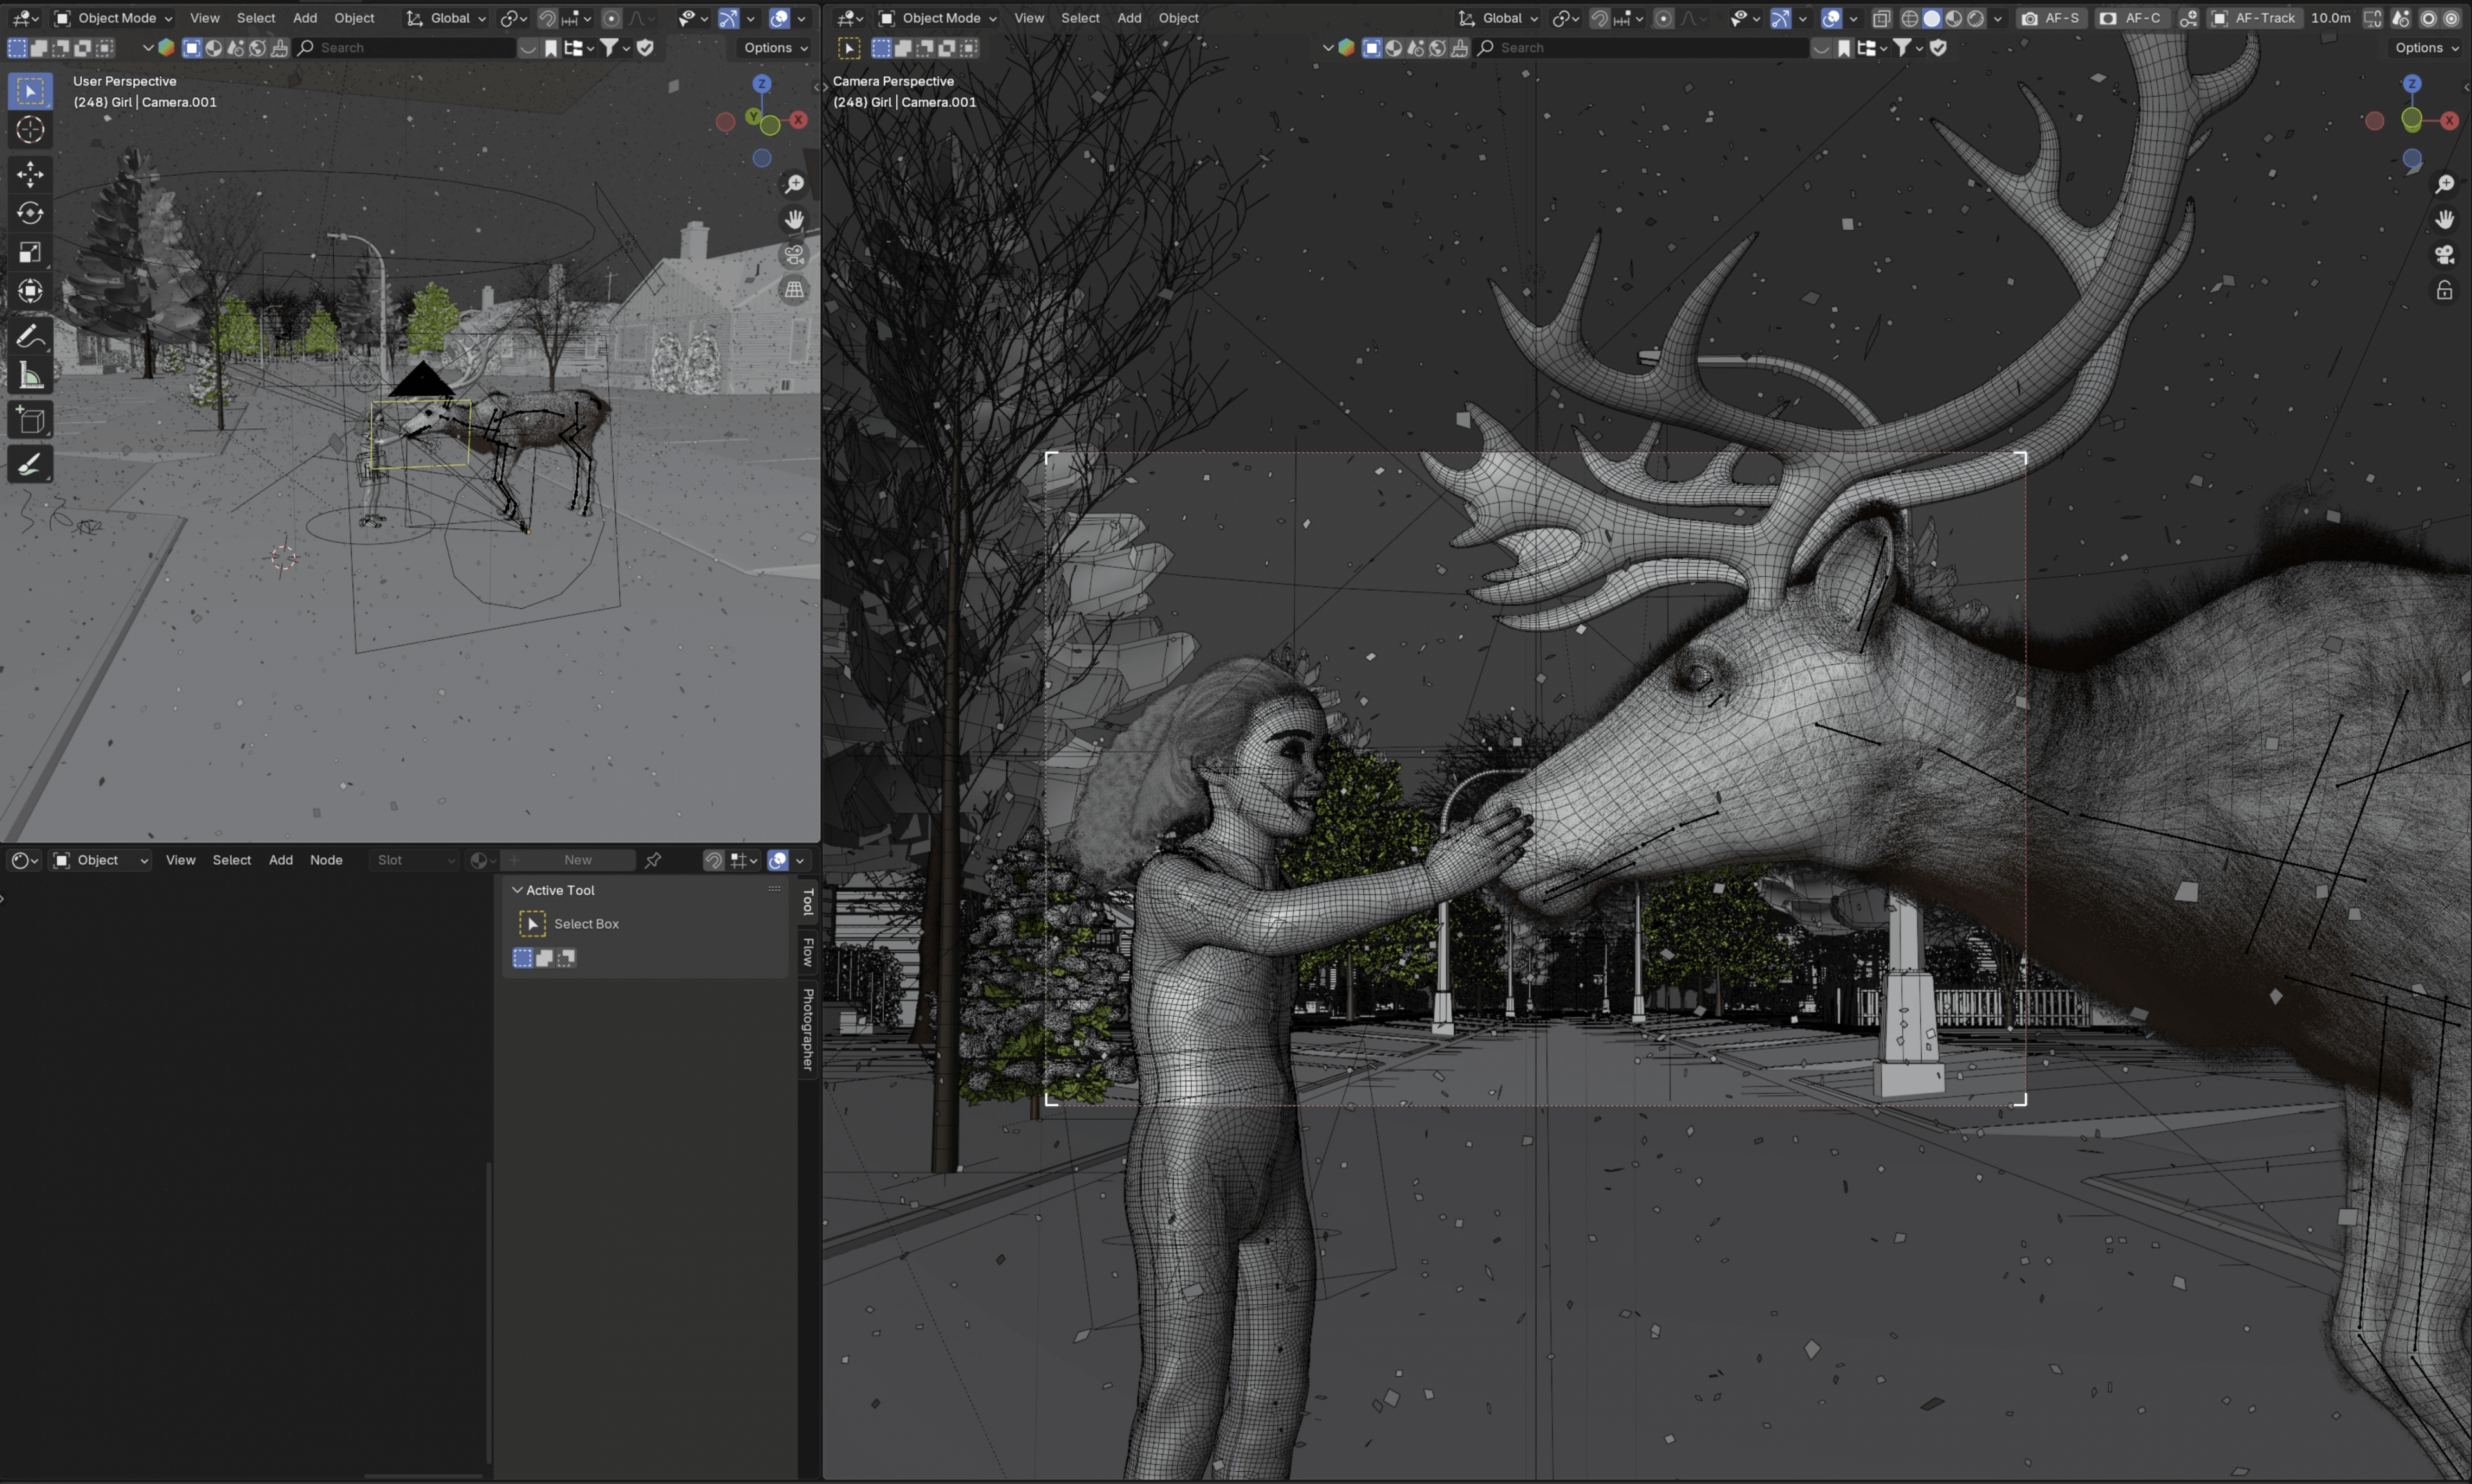Click the AF-Track button

2254,18
